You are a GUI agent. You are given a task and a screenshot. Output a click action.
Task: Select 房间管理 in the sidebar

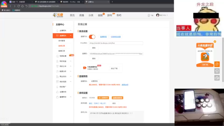click(x=62, y=41)
